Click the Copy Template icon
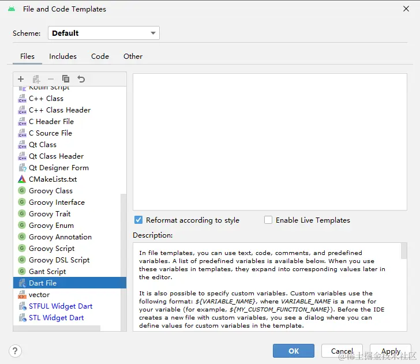Viewport: 420px width, 364px height. (x=66, y=79)
